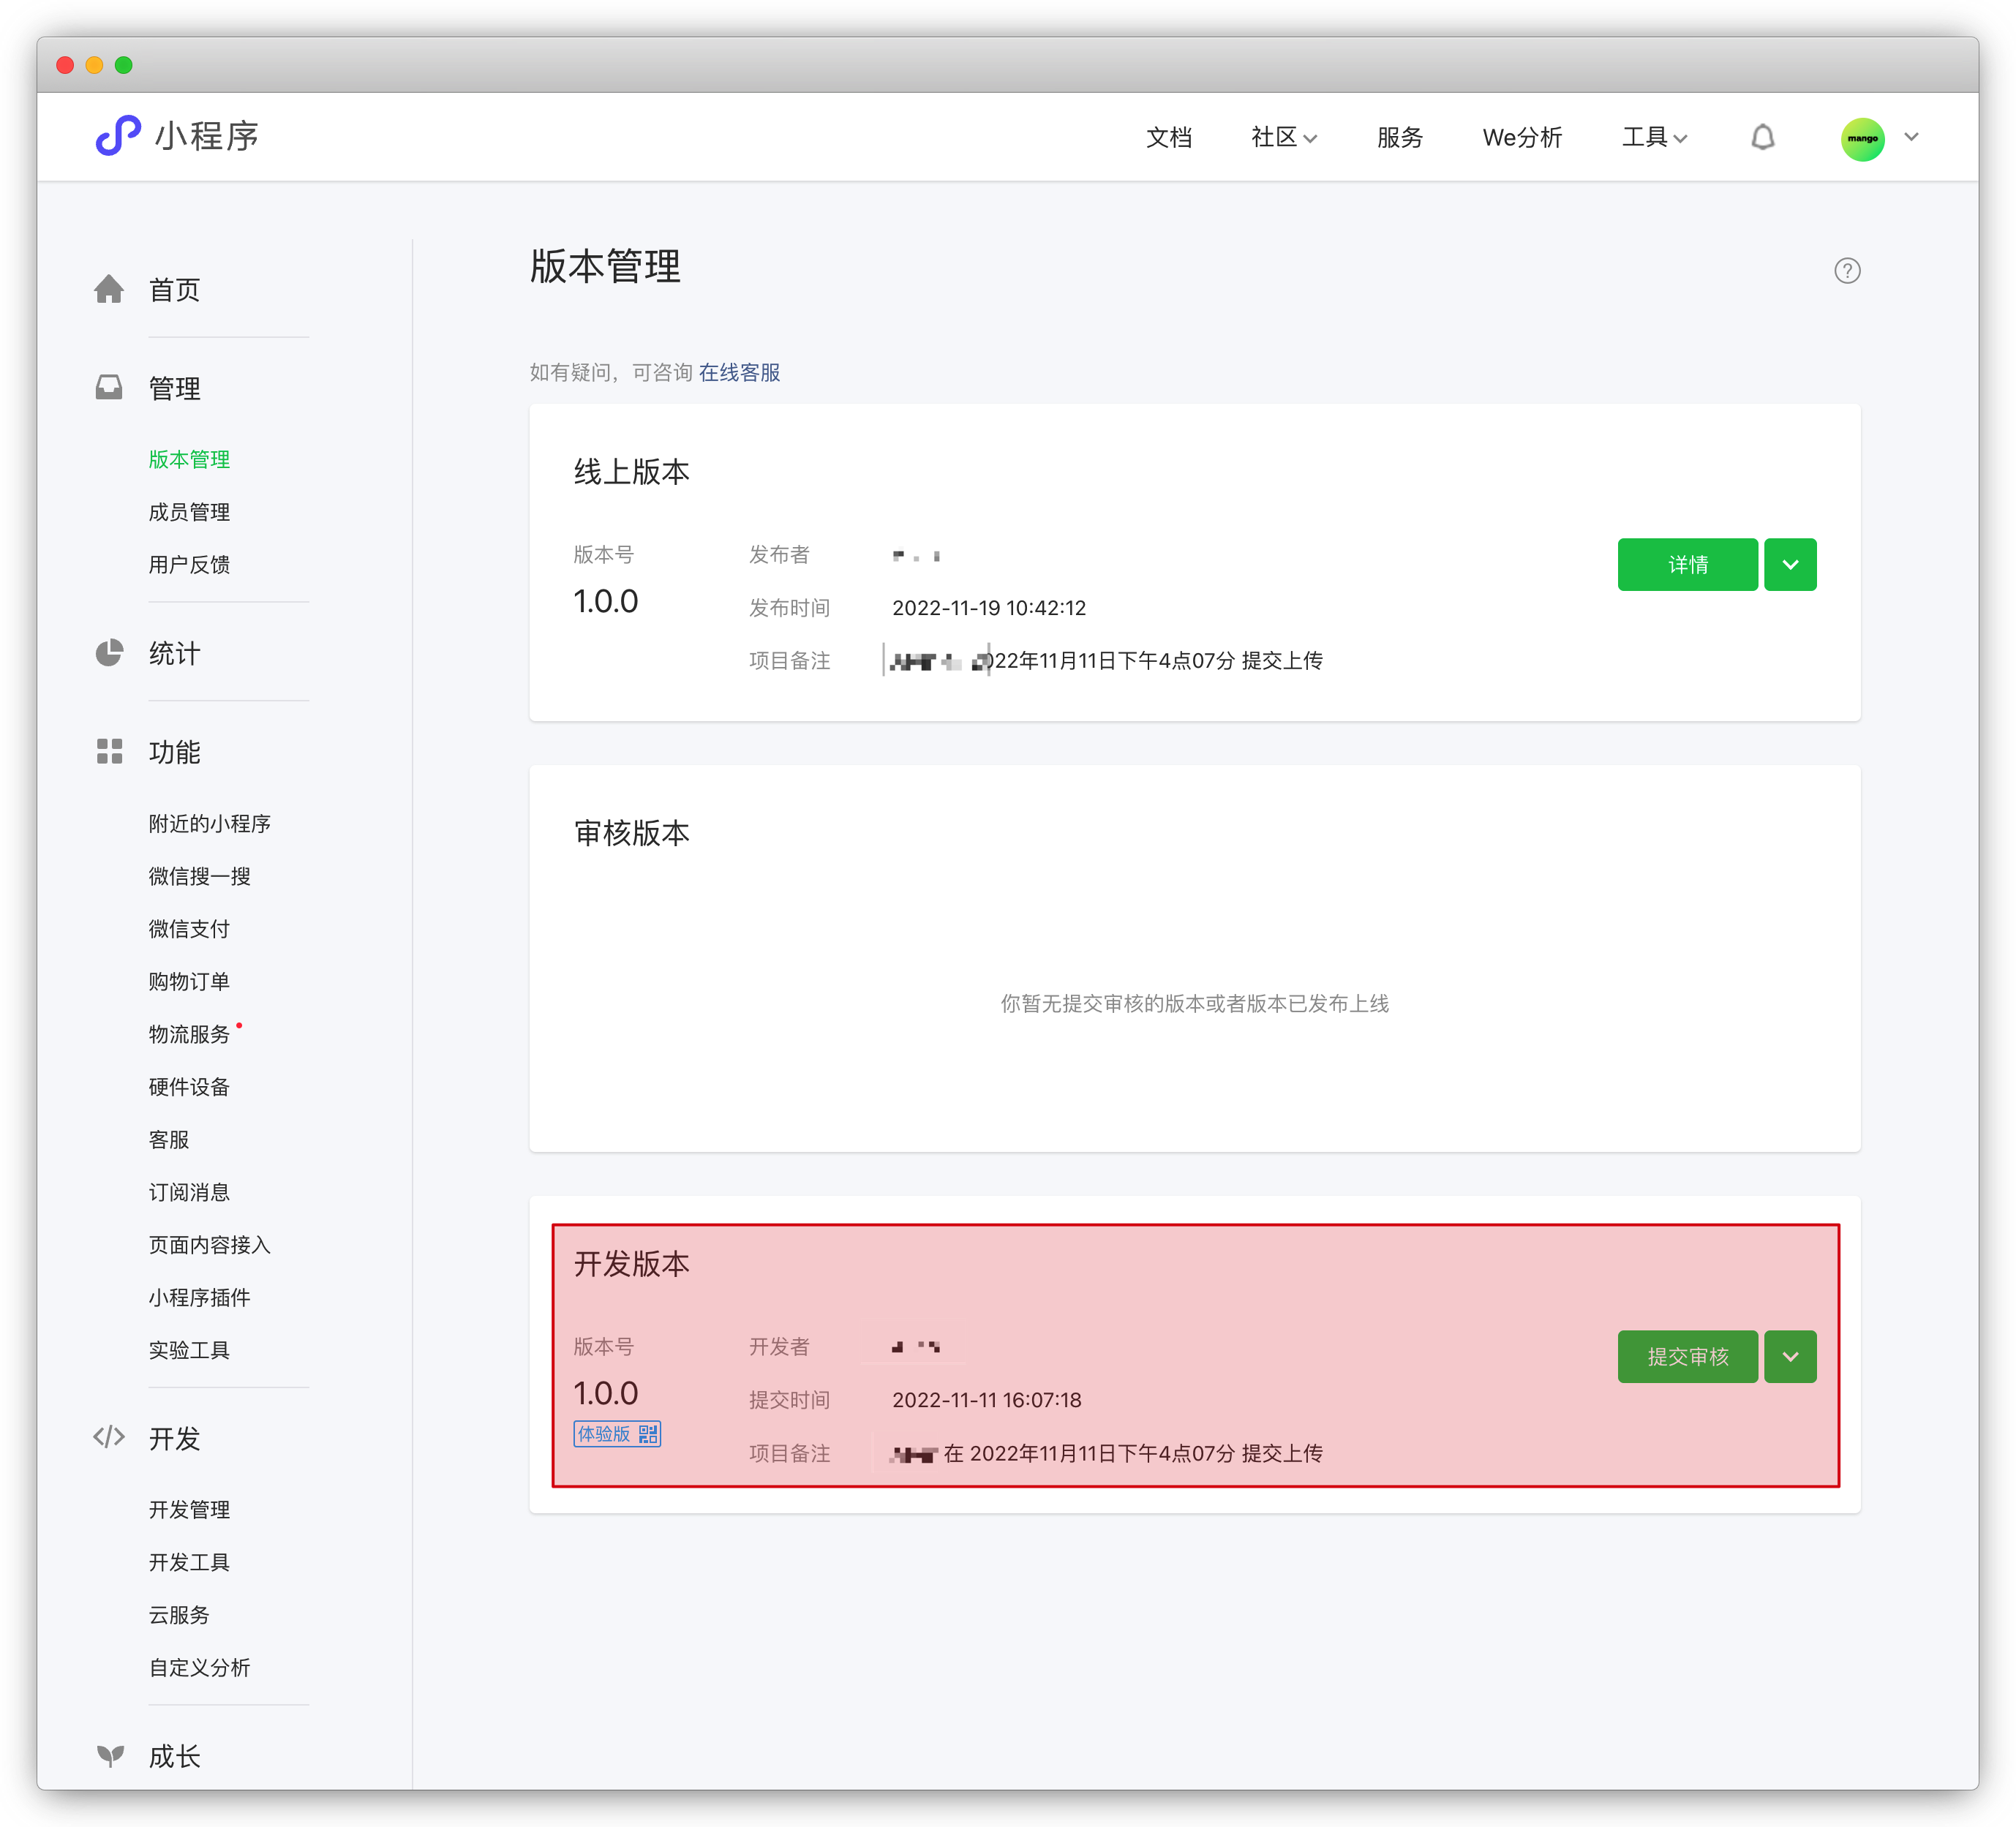2016x1827 pixels.
Task: Click the online version number 1.0.0
Action: tap(605, 601)
